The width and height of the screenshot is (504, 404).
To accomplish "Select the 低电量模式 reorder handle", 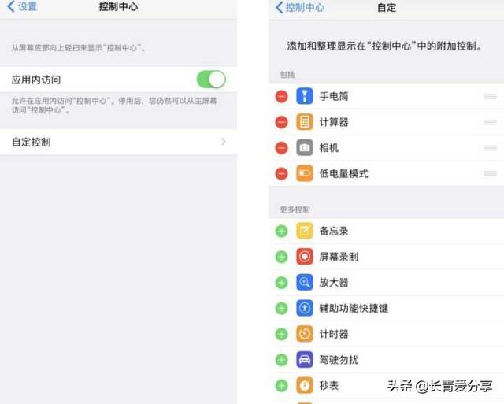I will pyautogui.click(x=490, y=173).
